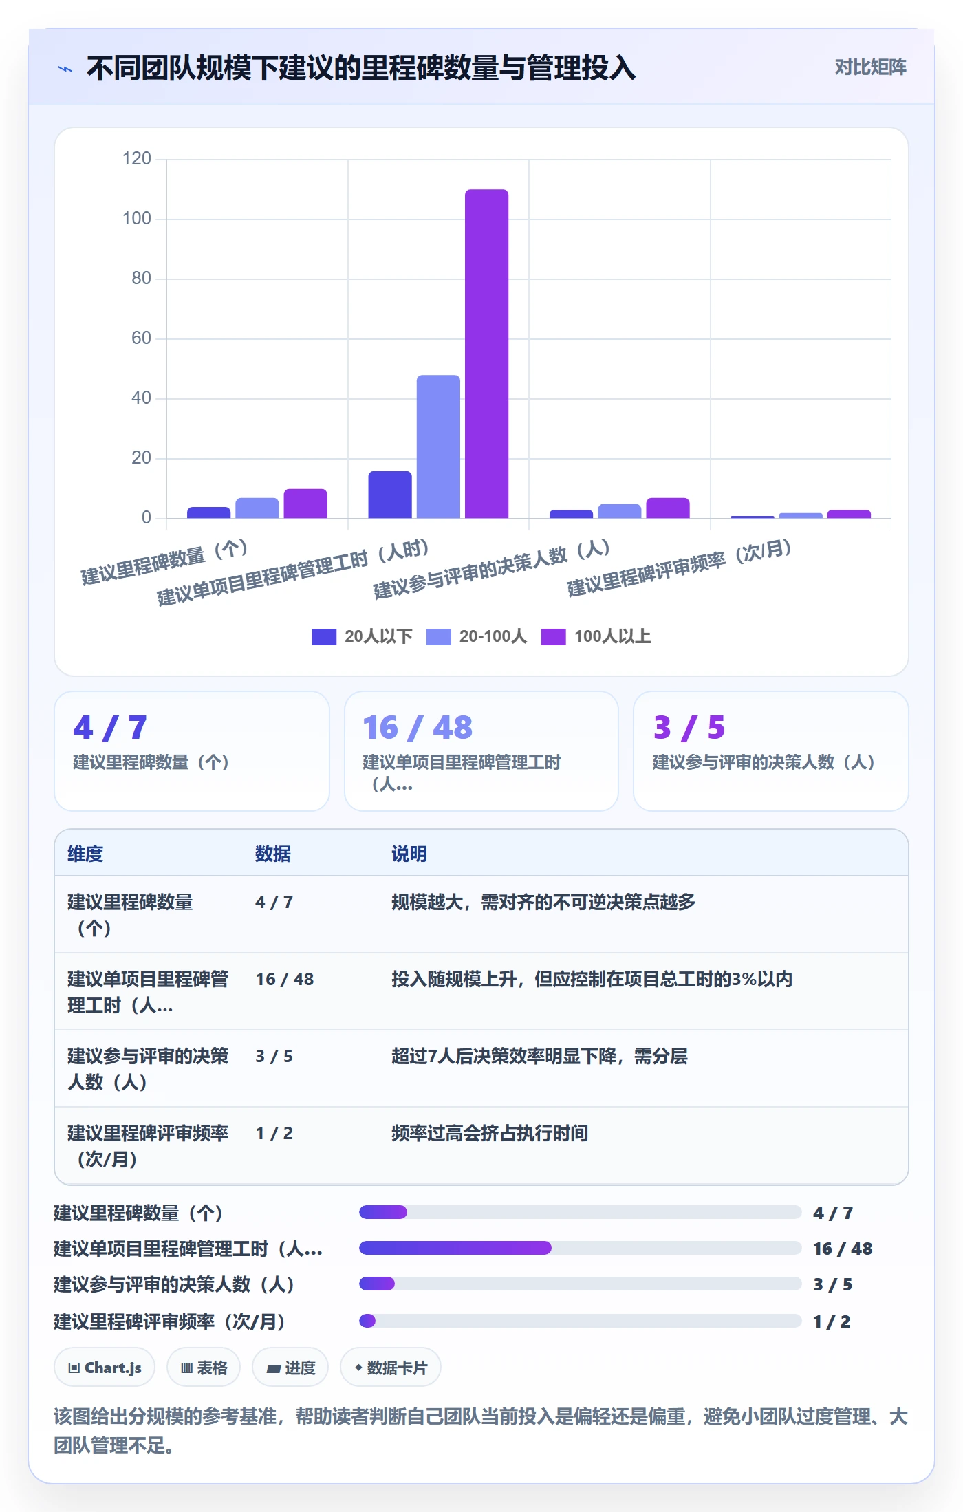Click the 建议里程碑评审频率（次/月） progress bar
The width and height of the screenshot is (963, 1512).
(x=581, y=1321)
